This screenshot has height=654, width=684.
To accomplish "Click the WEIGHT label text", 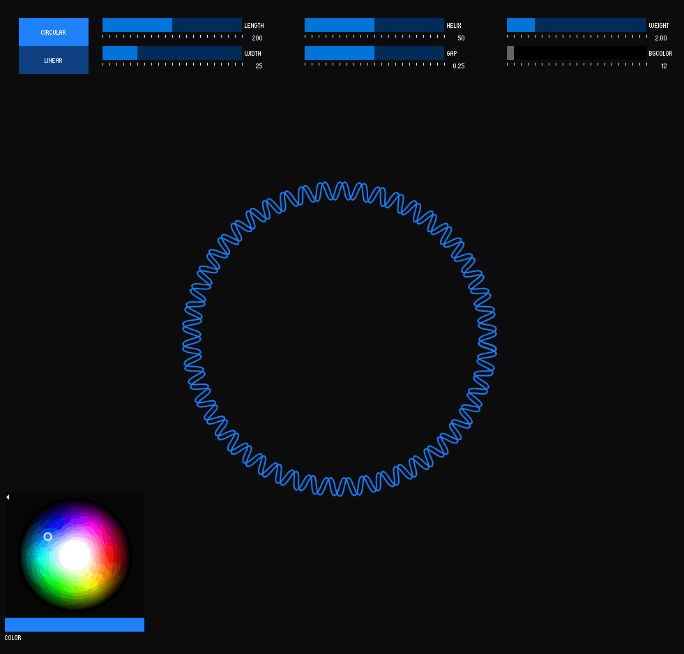I will (x=659, y=26).
